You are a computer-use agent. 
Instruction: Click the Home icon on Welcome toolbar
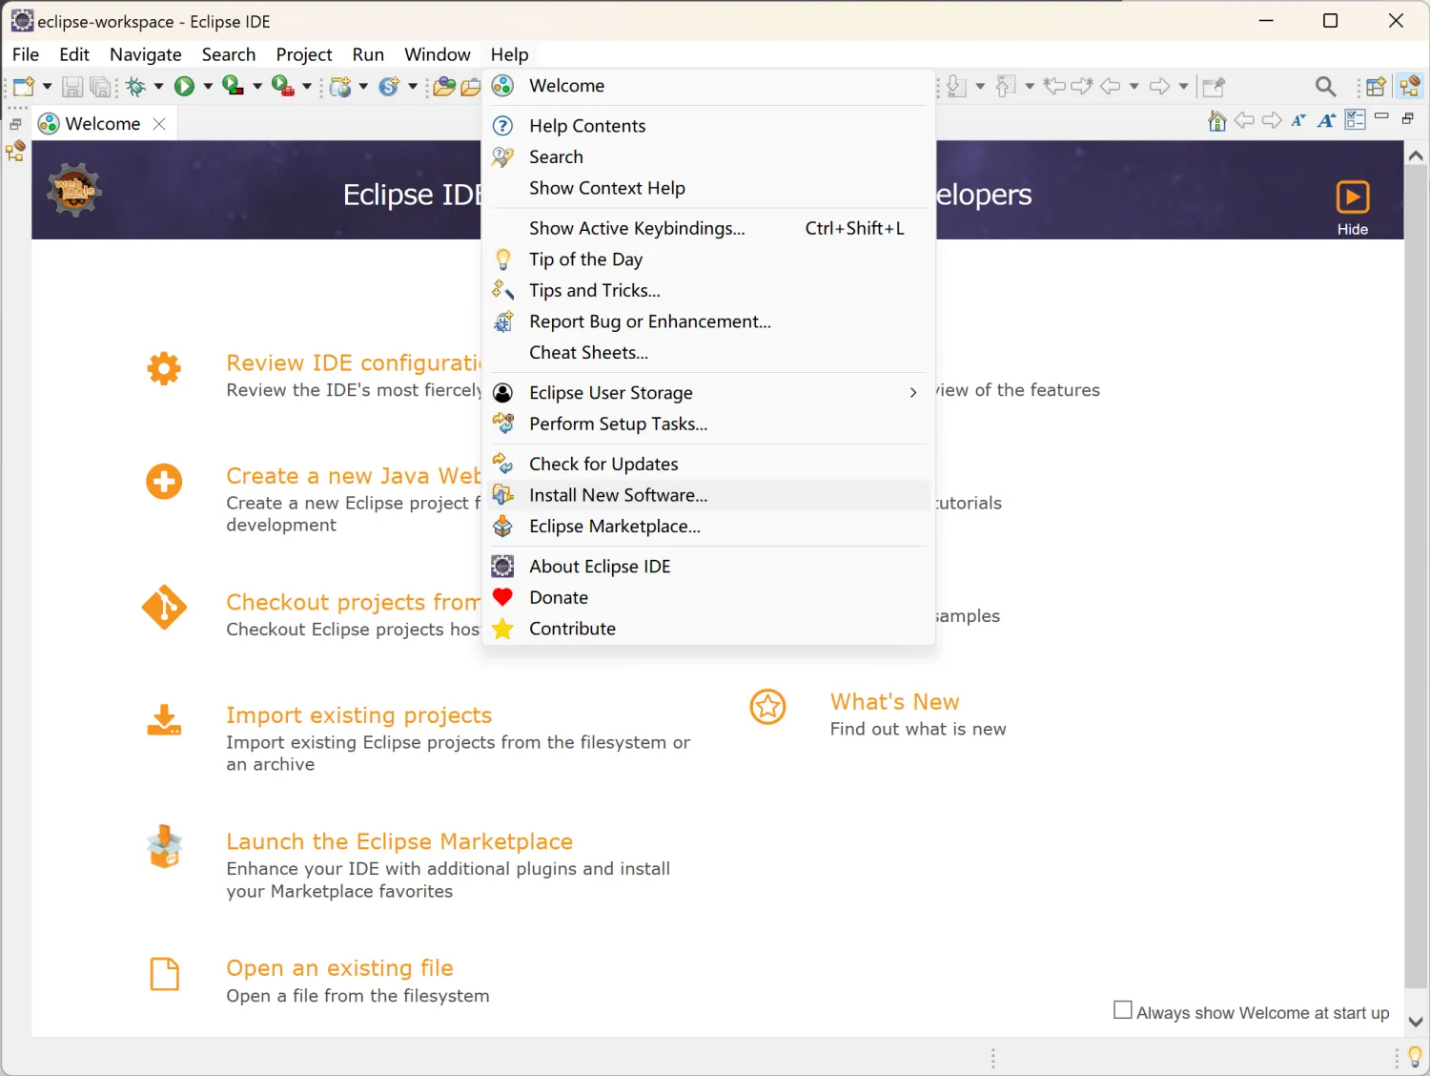tap(1216, 120)
